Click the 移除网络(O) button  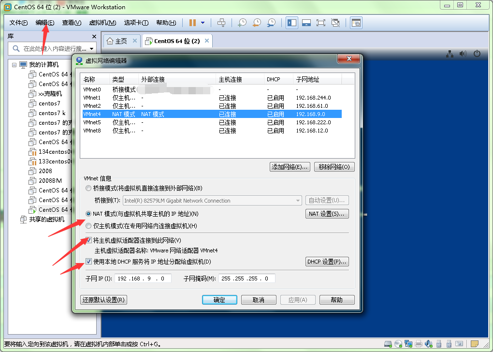334,167
